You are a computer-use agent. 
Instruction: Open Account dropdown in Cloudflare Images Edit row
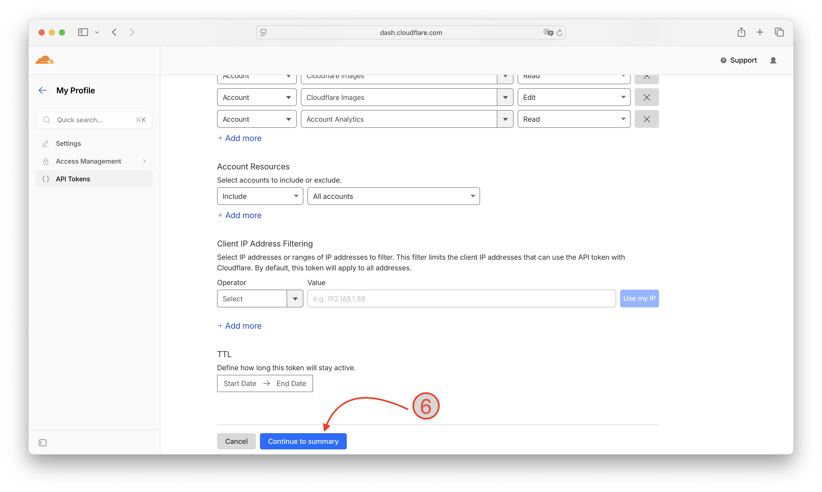pyautogui.click(x=256, y=97)
